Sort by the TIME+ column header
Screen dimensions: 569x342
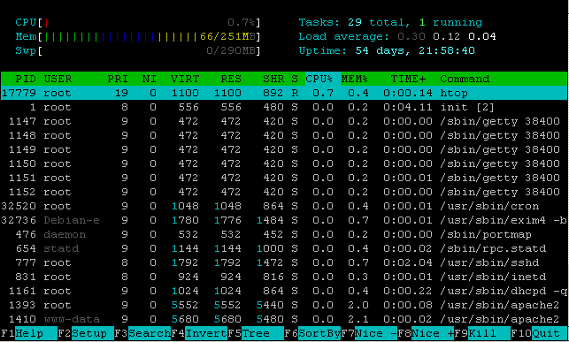click(x=408, y=79)
